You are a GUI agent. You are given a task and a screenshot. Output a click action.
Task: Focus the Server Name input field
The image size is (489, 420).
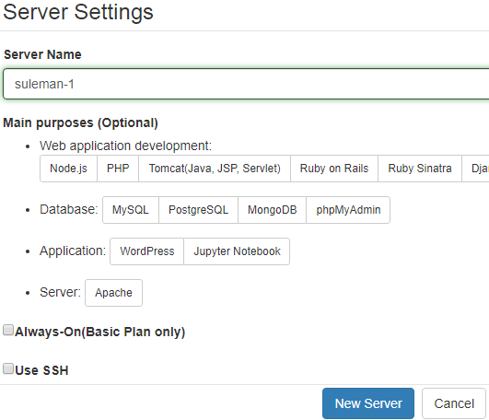click(246, 84)
